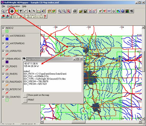Viewport: 146px width, 126px height.
Task: Click the blue globe icon
Action: 123,11
